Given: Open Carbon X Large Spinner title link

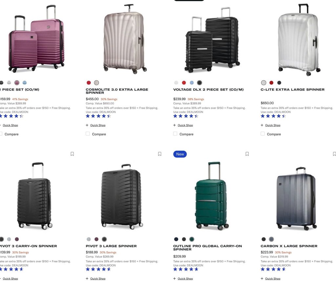Looking at the screenshot, I should click(289, 246).
